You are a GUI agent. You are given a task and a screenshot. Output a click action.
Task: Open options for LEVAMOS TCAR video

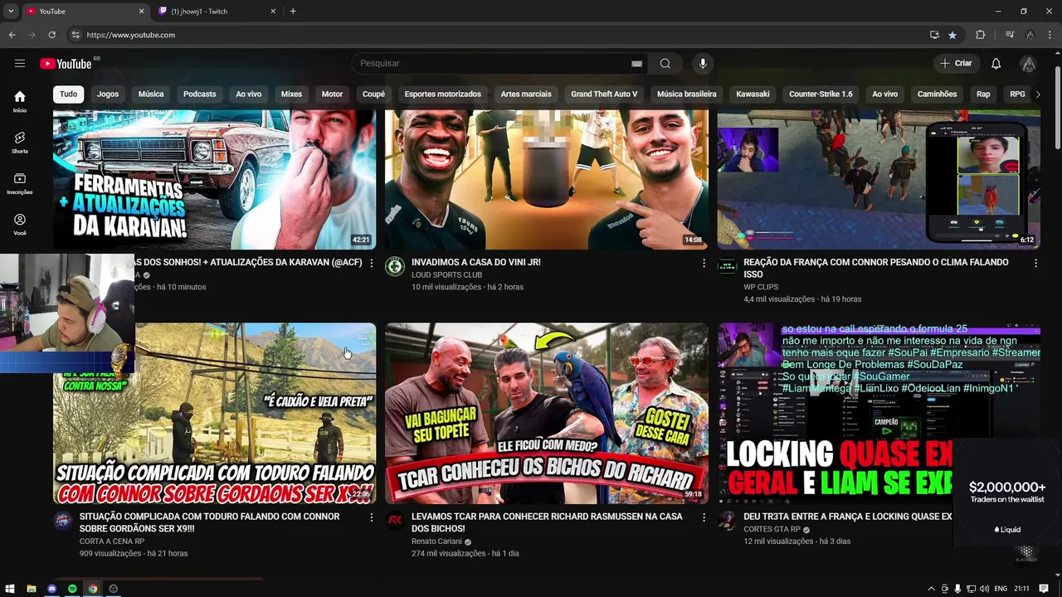click(704, 517)
